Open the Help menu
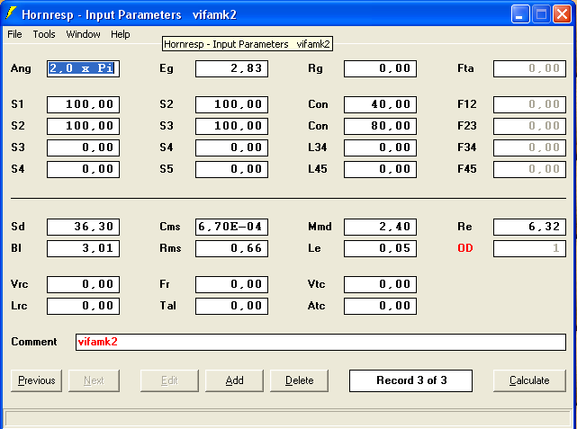577x429 pixels. point(121,34)
